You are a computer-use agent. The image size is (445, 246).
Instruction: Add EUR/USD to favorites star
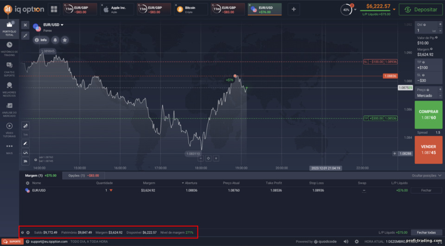point(65,40)
